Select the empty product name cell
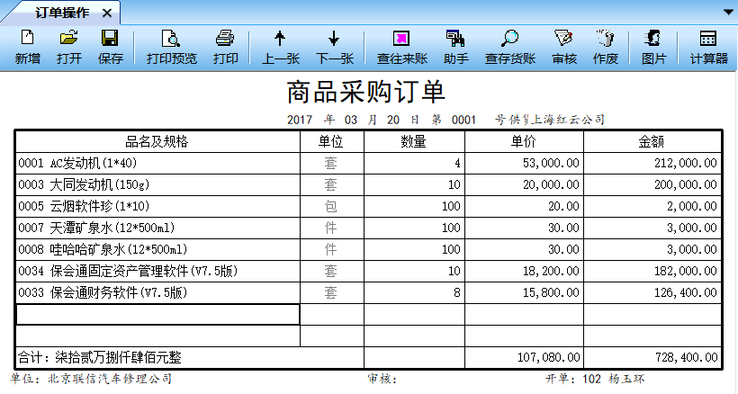The image size is (738, 394). click(157, 315)
